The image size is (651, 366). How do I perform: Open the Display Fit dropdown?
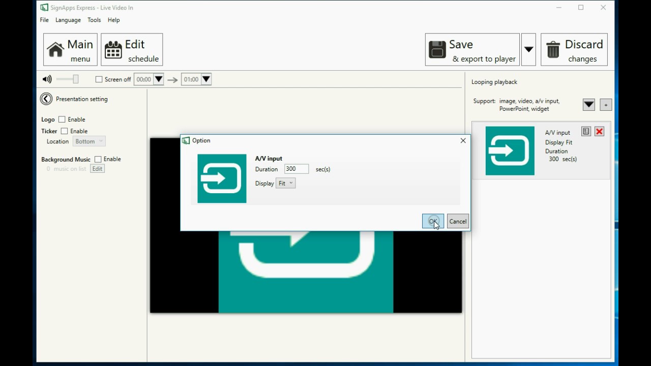286,184
